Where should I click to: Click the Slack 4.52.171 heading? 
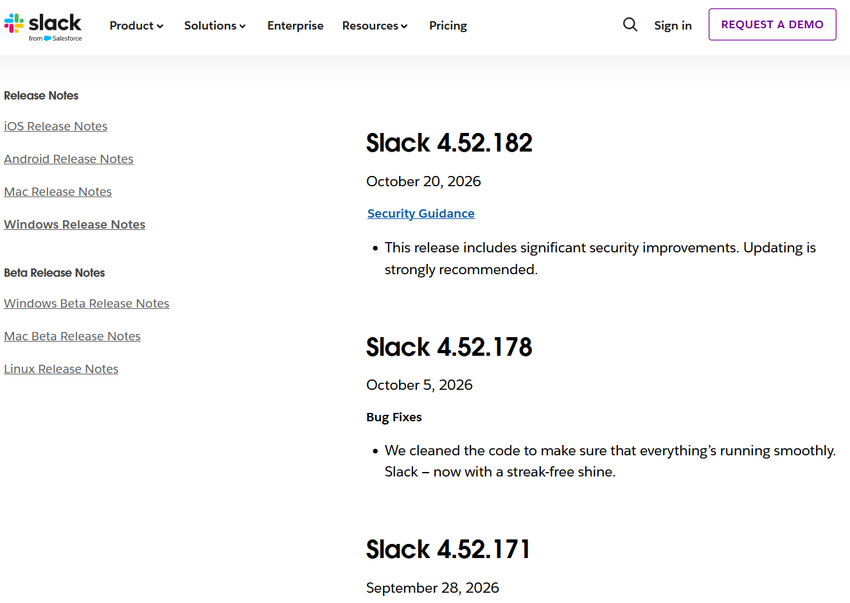click(448, 549)
